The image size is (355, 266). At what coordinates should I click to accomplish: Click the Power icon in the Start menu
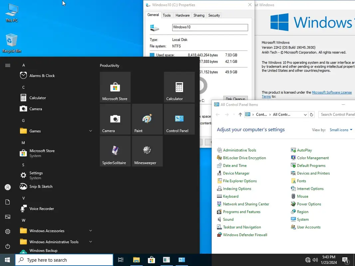(x=8, y=246)
